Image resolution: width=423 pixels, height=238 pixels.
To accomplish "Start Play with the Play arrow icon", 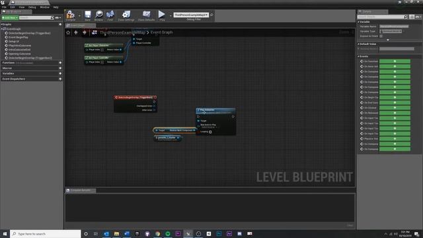I will tap(162, 15).
